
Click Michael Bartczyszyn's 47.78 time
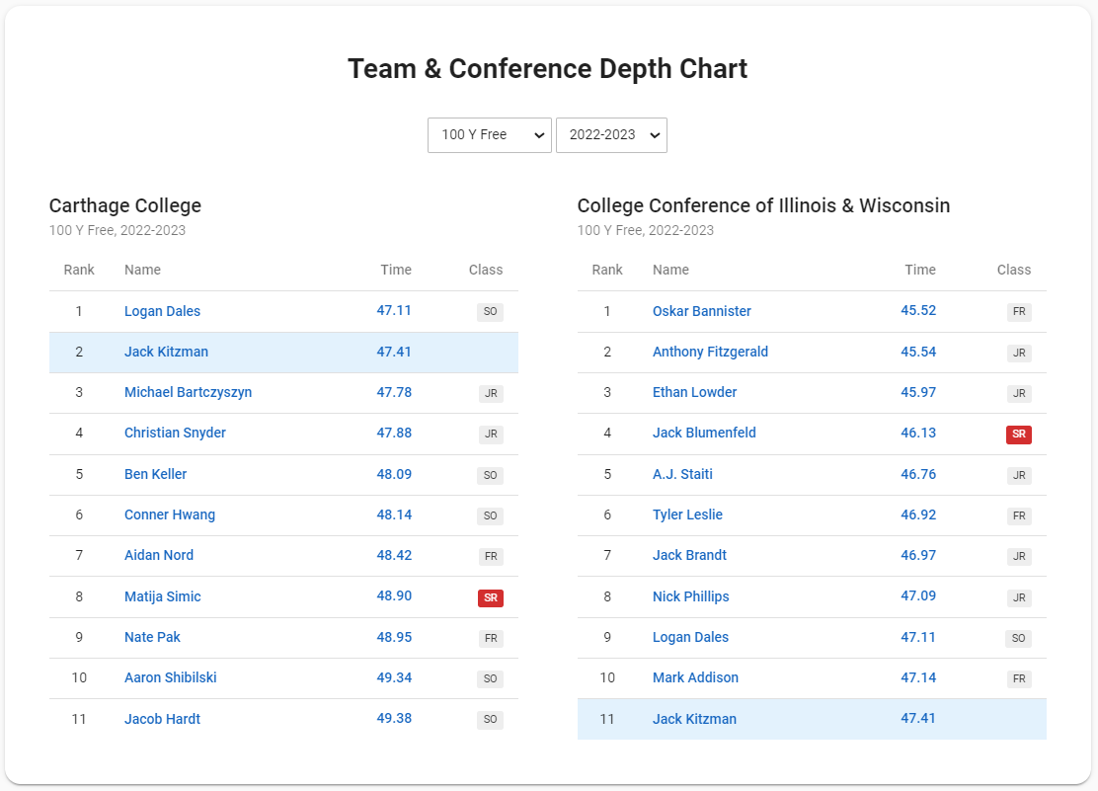tap(394, 392)
